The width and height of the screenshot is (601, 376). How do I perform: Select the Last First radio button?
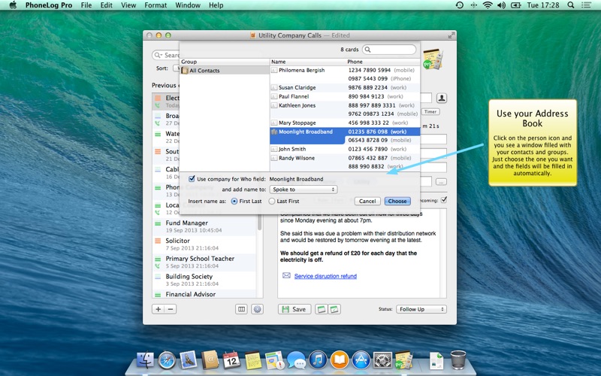[x=272, y=202]
